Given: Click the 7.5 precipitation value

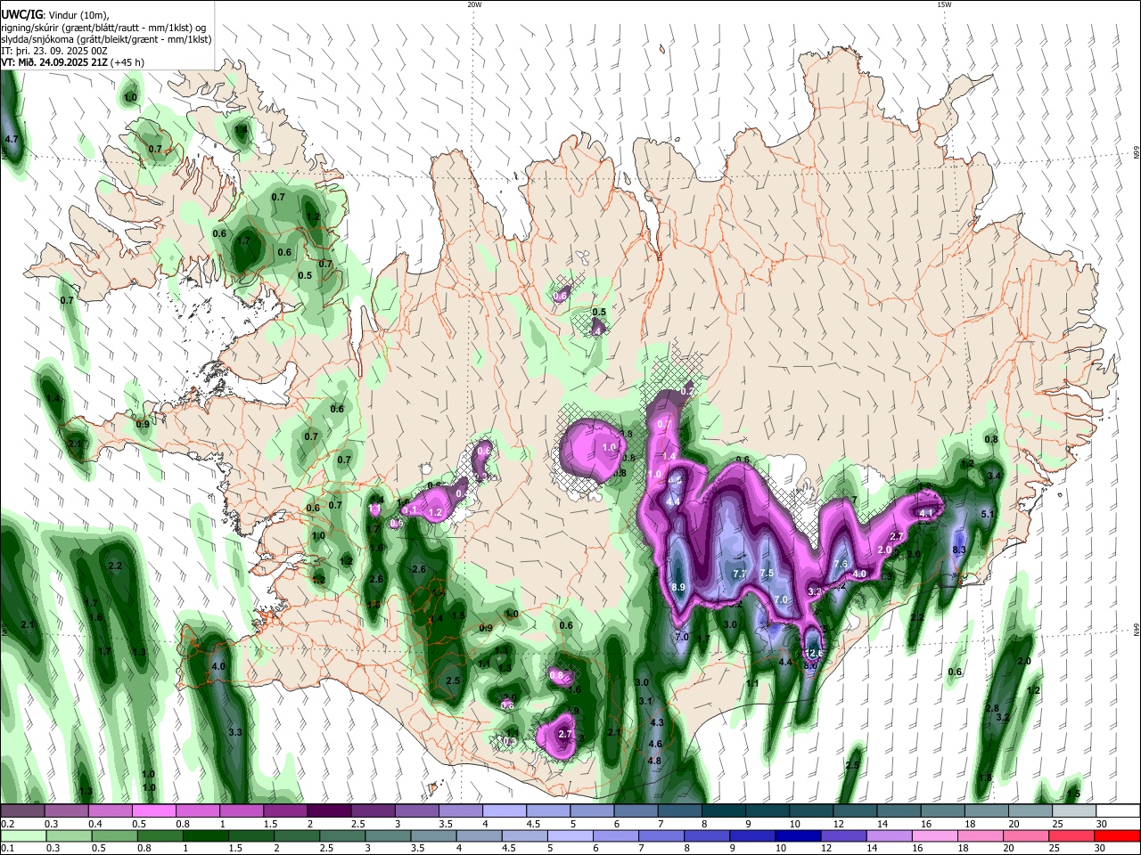Looking at the screenshot, I should click(767, 574).
